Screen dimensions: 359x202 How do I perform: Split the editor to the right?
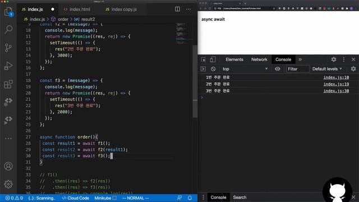177,9
